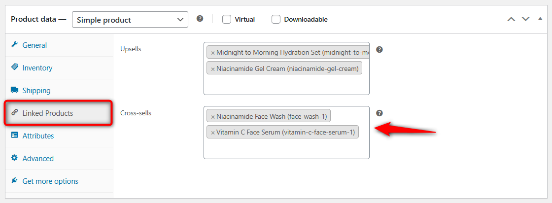Screen dimensions: 552x203
Task: Go to the Advanced tab
Action: (38, 159)
